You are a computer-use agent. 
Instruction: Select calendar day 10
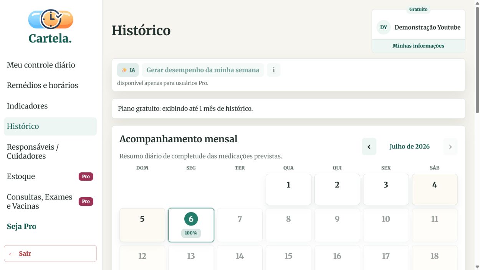(x=386, y=225)
